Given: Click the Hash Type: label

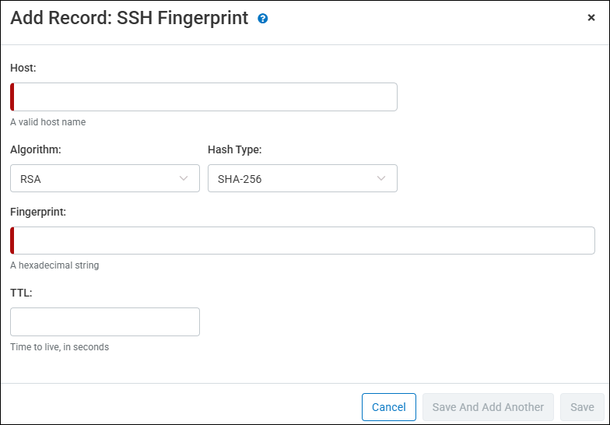Looking at the screenshot, I should click(x=234, y=149).
